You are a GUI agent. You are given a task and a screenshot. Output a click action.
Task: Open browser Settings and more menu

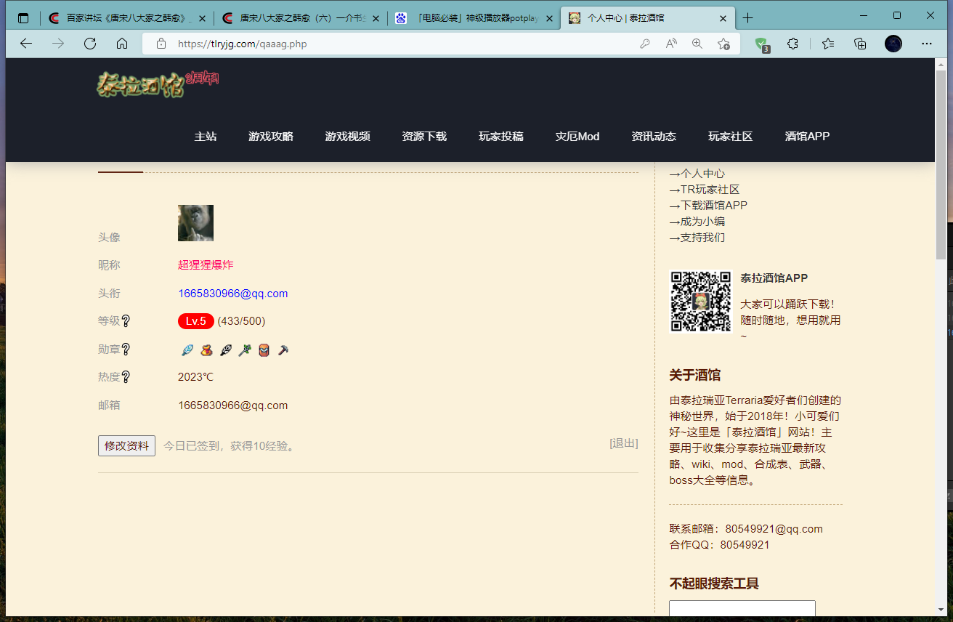coord(926,44)
